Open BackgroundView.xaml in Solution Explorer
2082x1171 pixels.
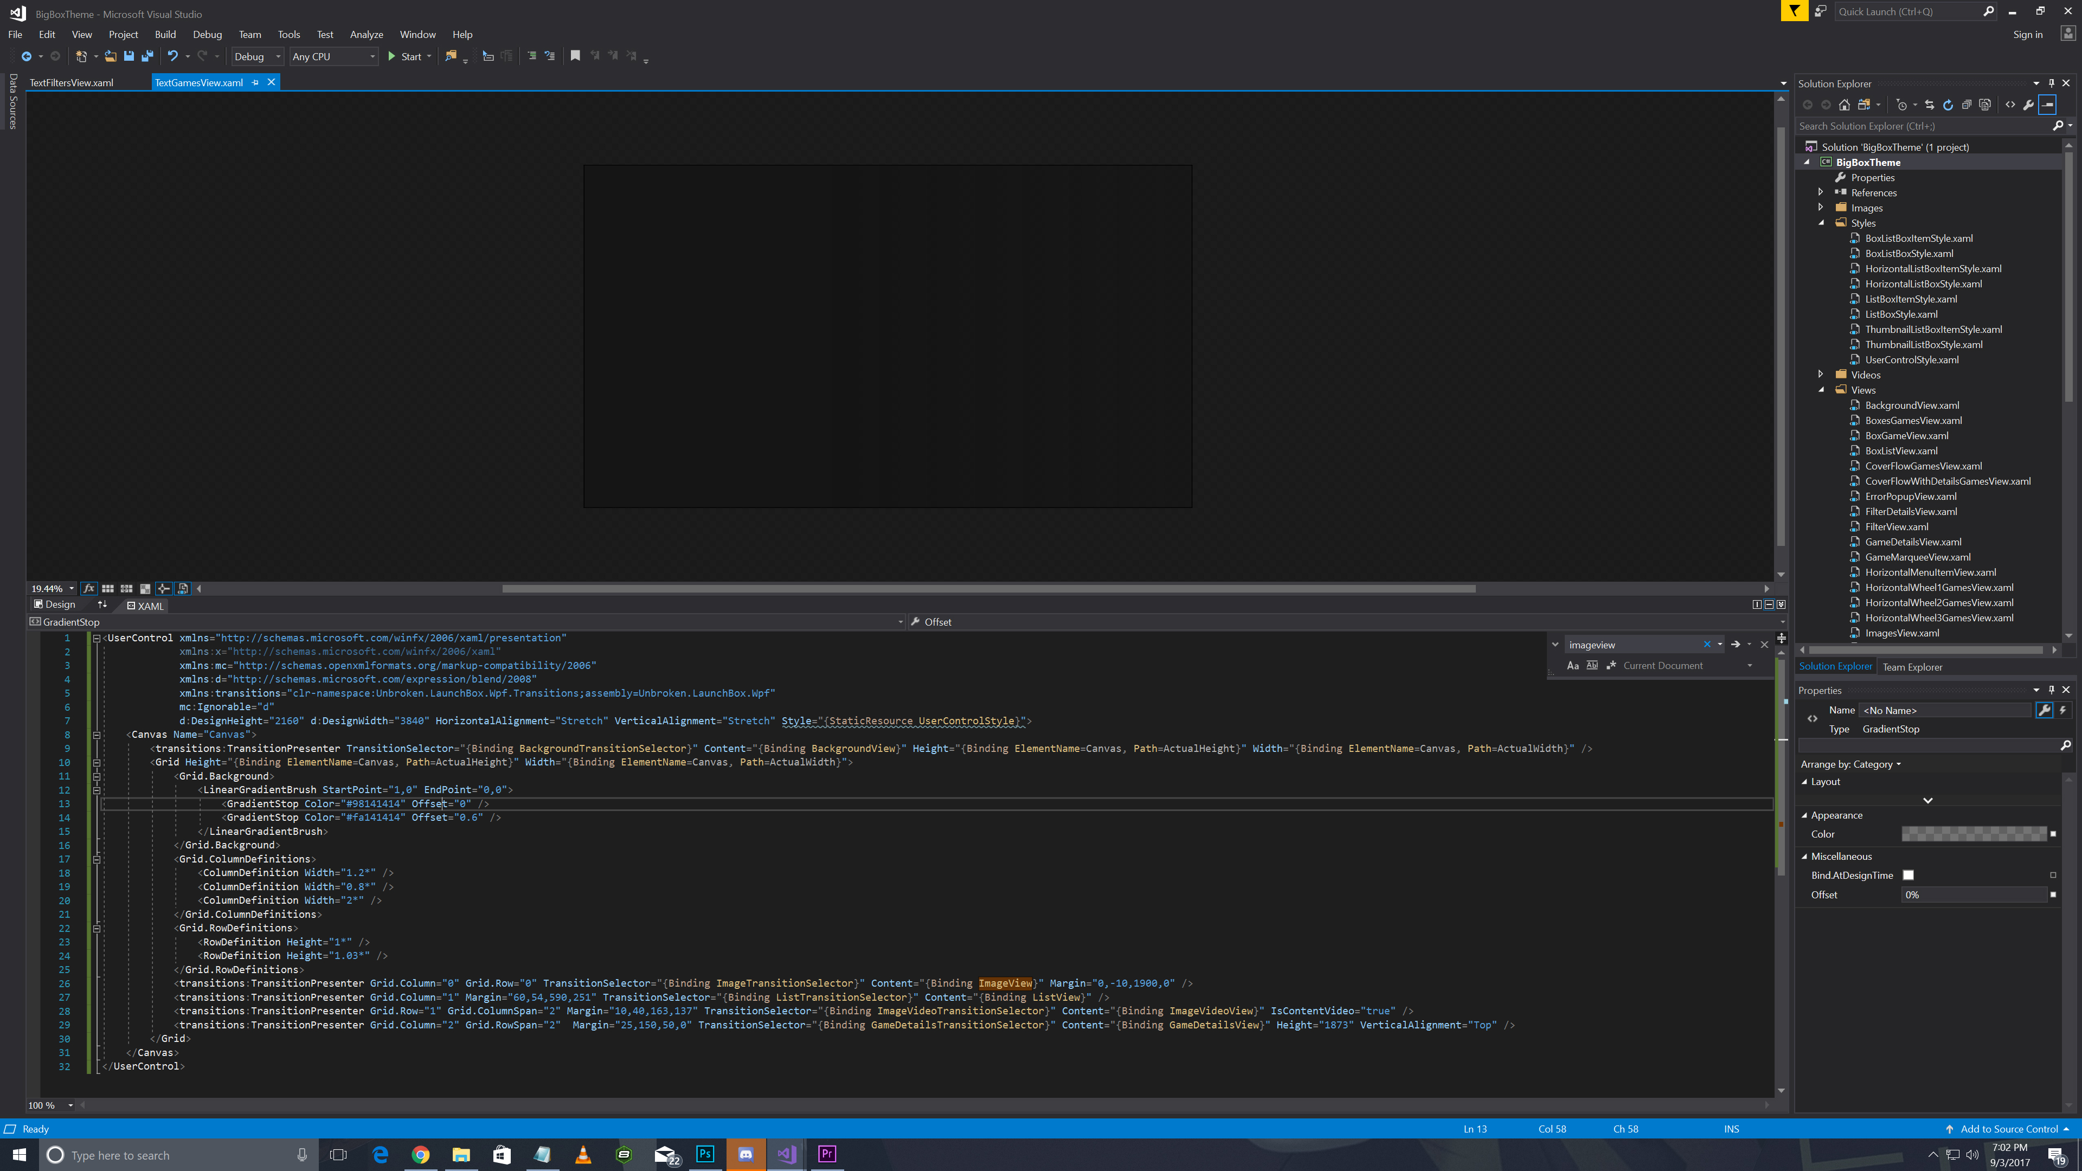click(1911, 405)
